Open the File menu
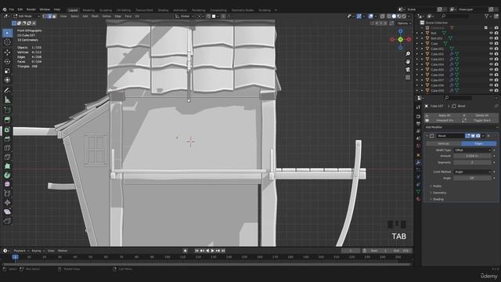The width and height of the screenshot is (501, 282). (12, 9)
